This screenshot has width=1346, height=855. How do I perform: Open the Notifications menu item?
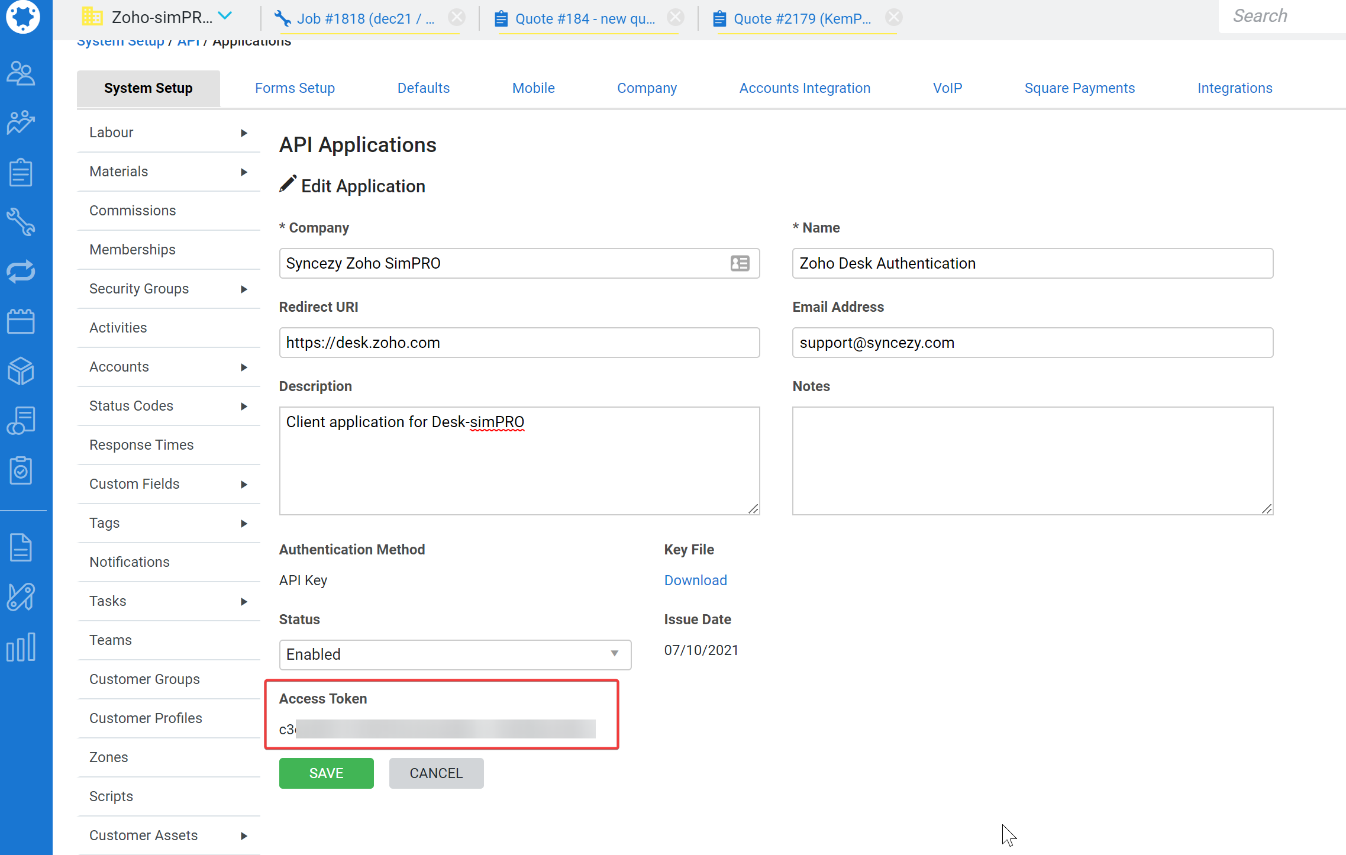[x=169, y=562]
